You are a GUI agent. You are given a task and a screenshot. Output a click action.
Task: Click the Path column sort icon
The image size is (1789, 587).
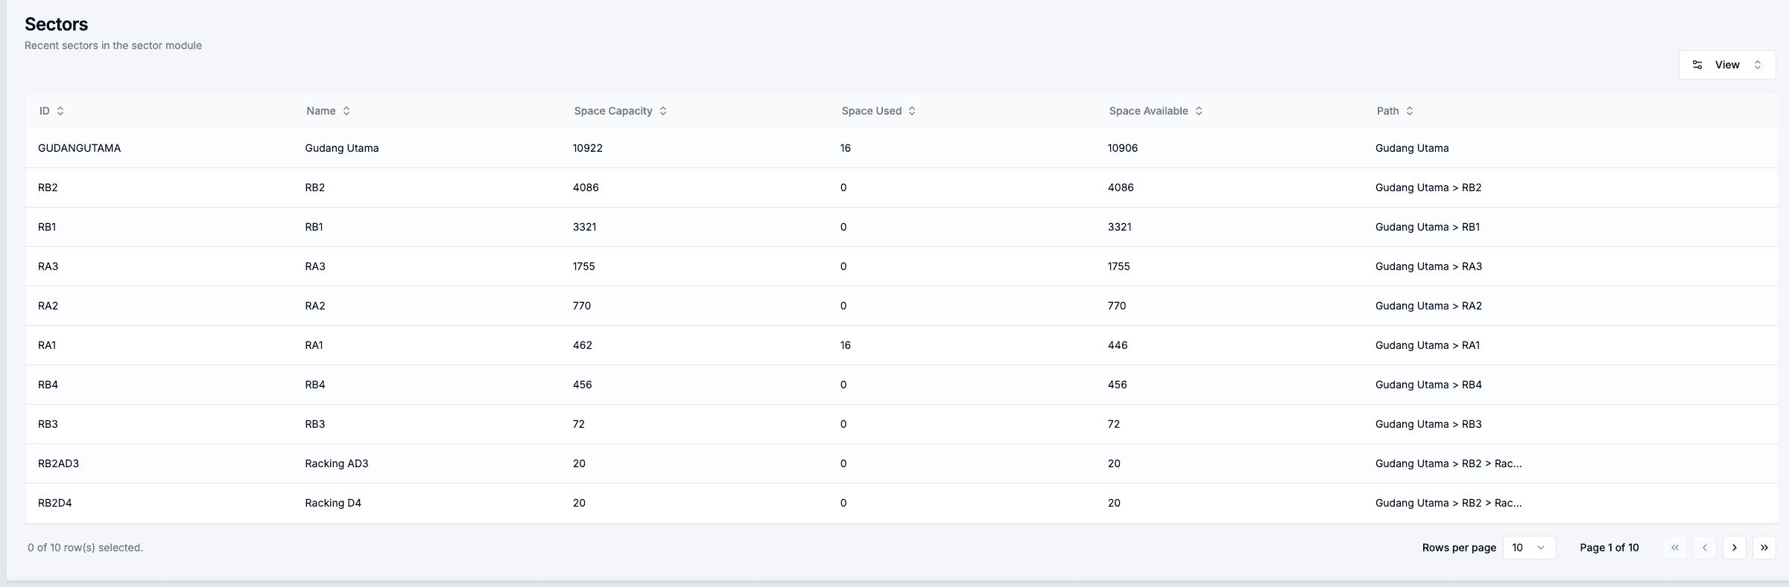click(x=1410, y=111)
